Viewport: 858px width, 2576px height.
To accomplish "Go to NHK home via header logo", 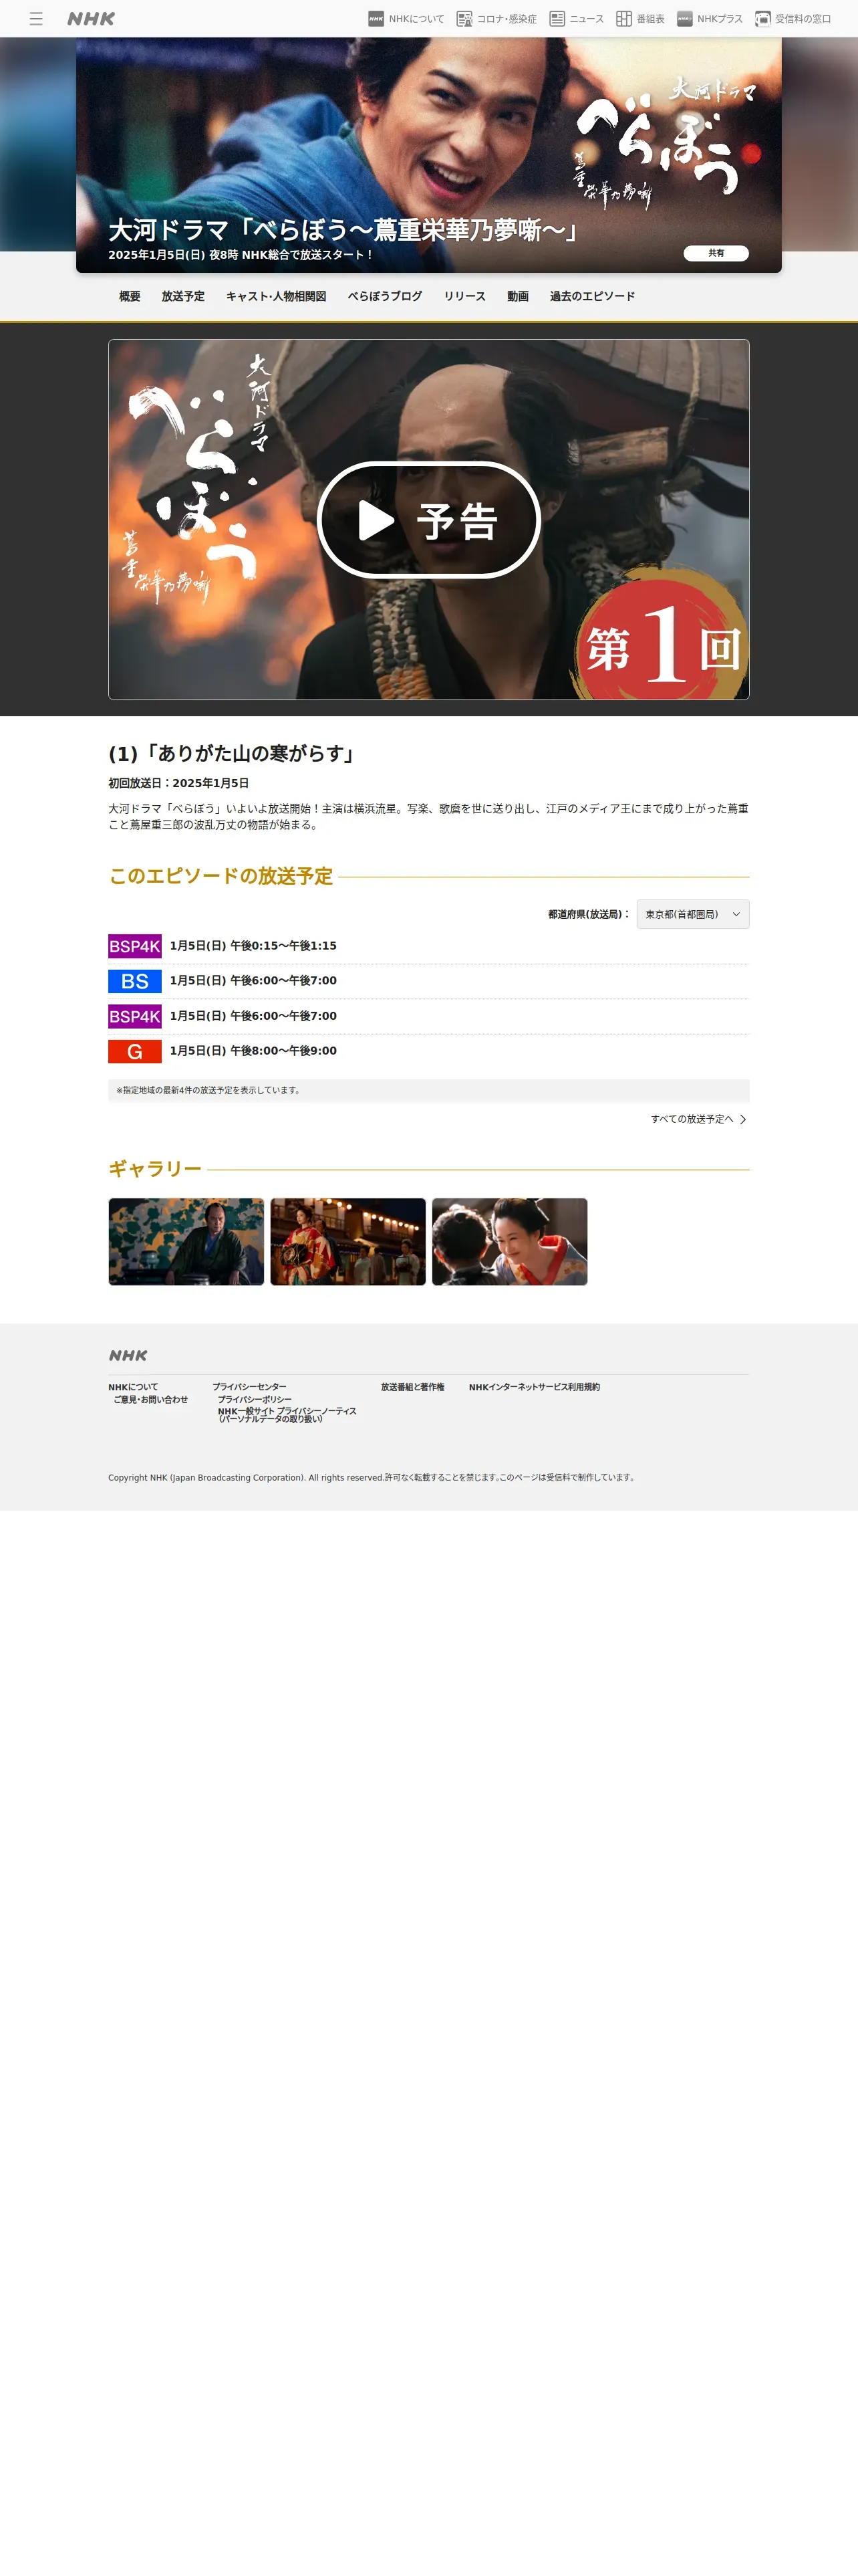I will pyautogui.click(x=91, y=19).
